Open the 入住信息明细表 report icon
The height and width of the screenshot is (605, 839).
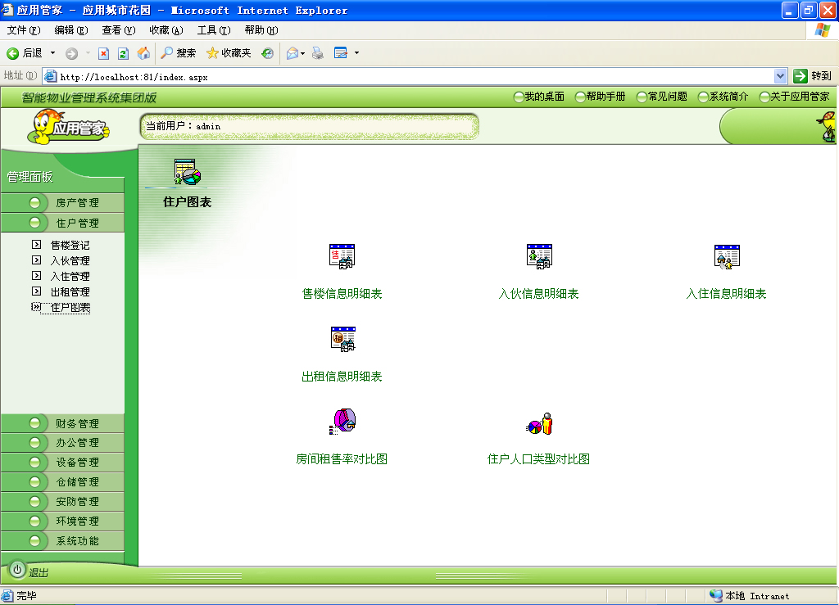(x=727, y=257)
